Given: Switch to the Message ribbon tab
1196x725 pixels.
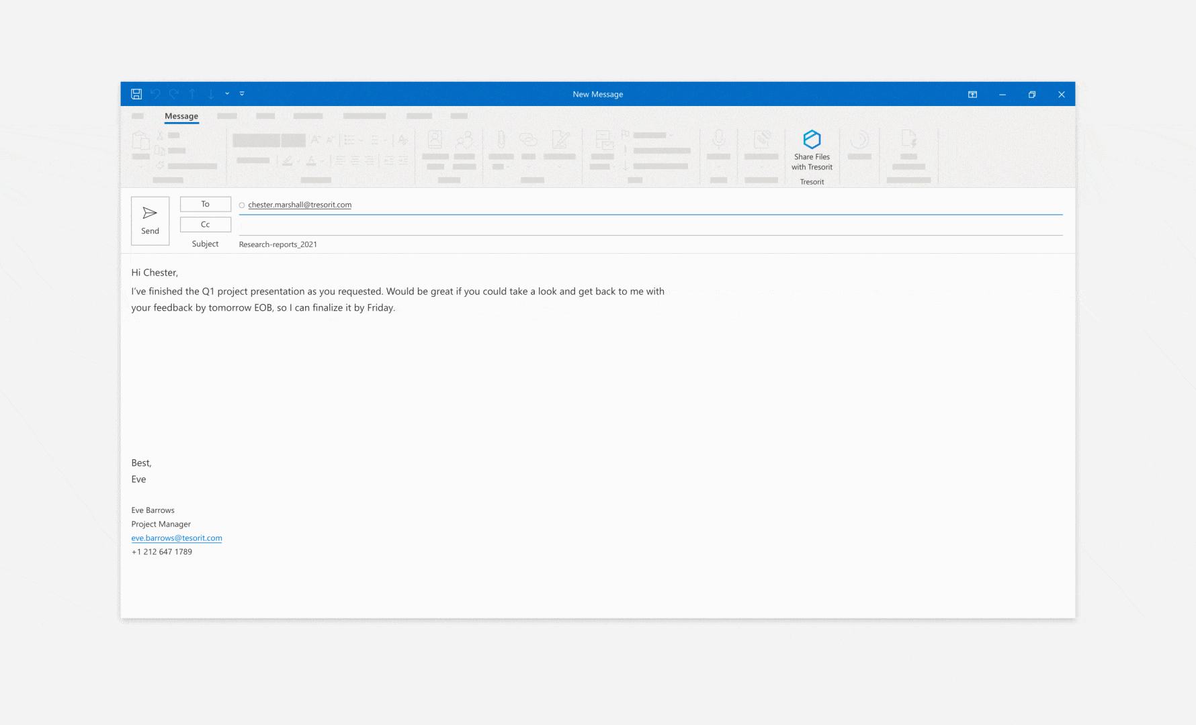Looking at the screenshot, I should click(181, 116).
